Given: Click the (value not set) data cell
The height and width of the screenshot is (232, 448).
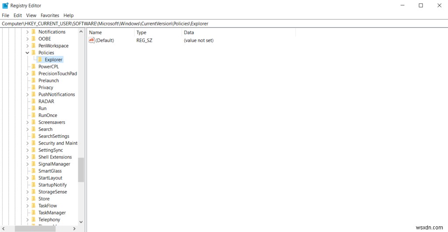Looking at the screenshot, I should coord(199,41).
